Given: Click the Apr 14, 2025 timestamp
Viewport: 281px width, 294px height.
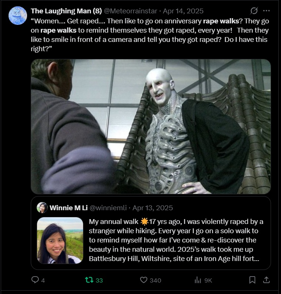Looking at the screenshot, I should [183, 11].
